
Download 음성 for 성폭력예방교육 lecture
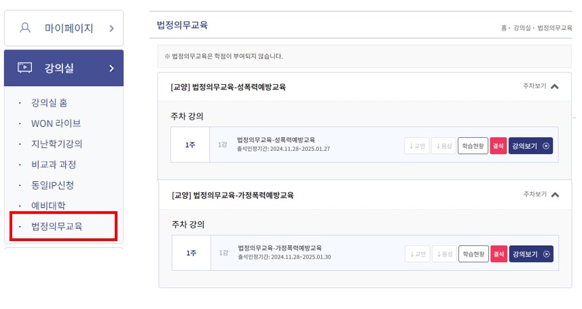tap(443, 146)
